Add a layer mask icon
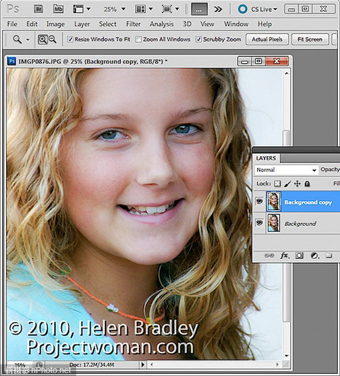 pyautogui.click(x=299, y=256)
